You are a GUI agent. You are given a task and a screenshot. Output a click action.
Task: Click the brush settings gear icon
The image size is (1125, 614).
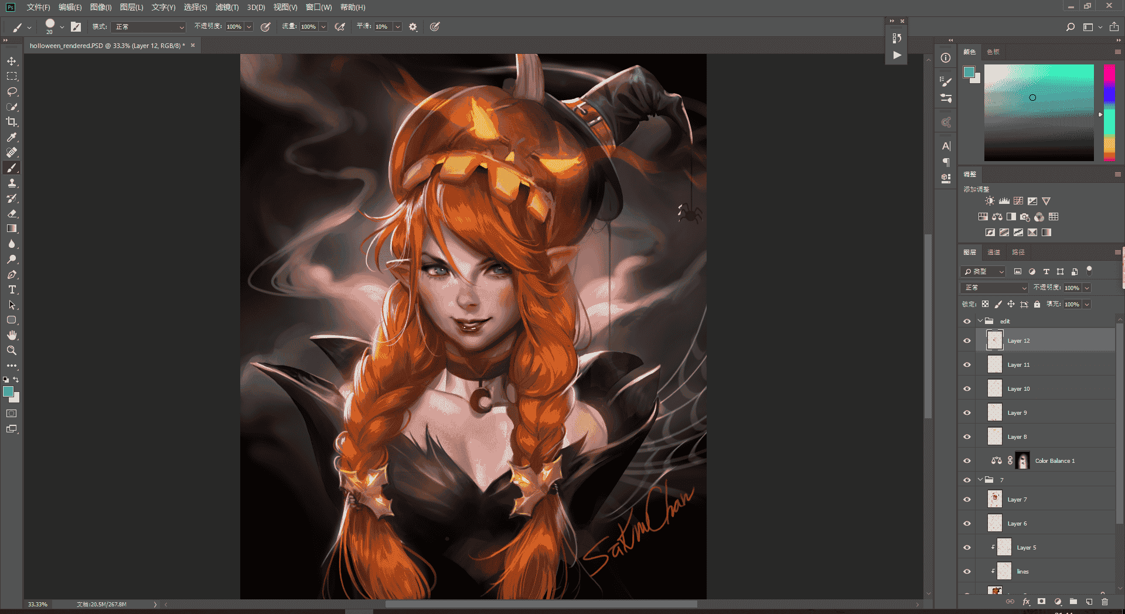pos(413,27)
